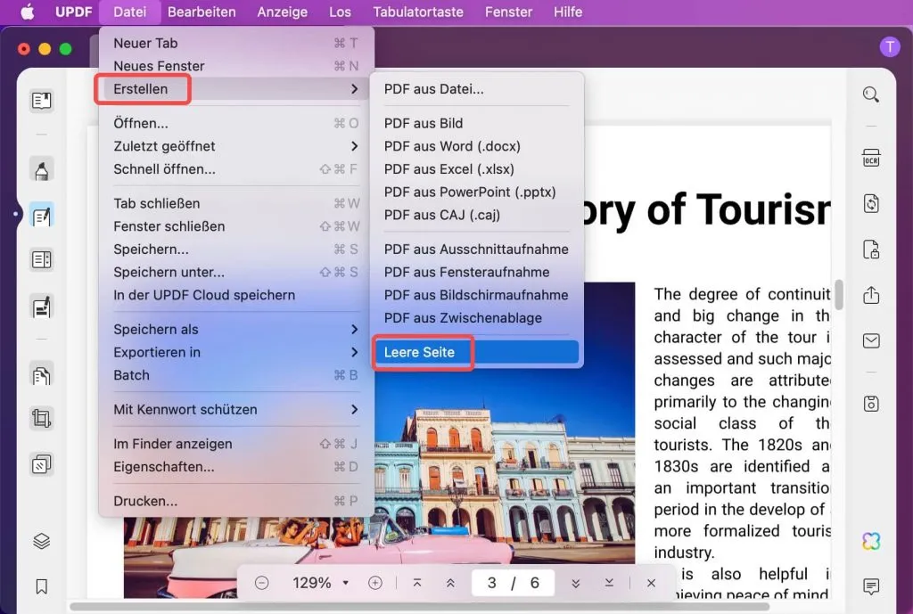Image resolution: width=913 pixels, height=614 pixels.
Task: Open the Bearbeiten menu
Action: click(x=203, y=12)
